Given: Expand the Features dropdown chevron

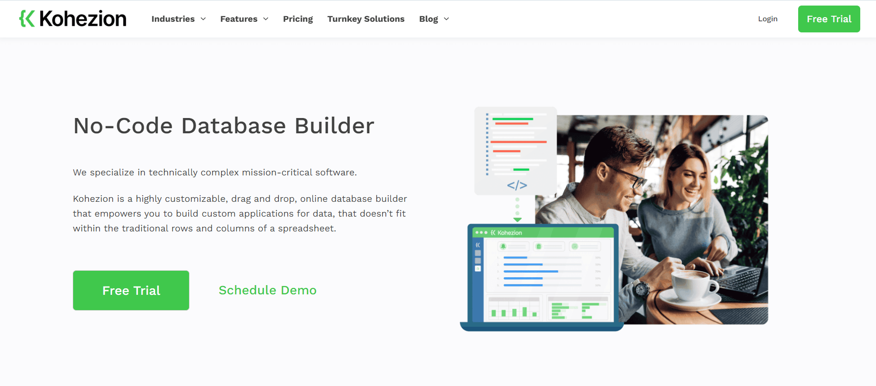Looking at the screenshot, I should click(x=266, y=19).
